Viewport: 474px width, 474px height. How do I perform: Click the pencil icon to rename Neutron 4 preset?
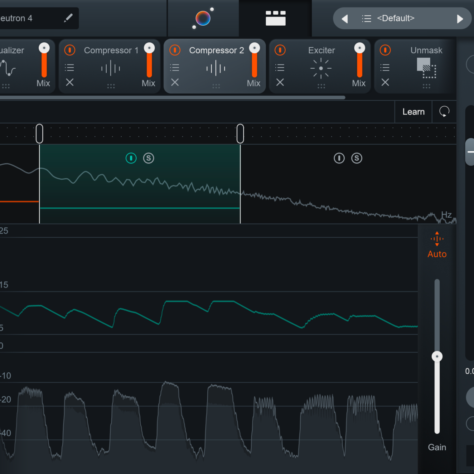(68, 18)
